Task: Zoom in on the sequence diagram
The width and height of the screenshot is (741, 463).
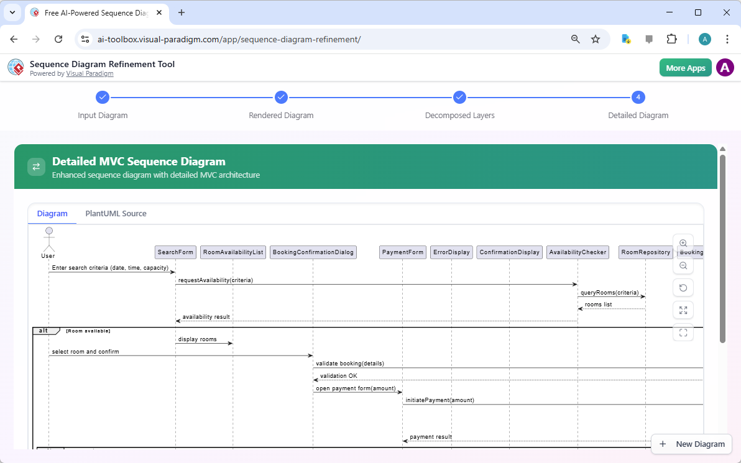Action: click(x=683, y=243)
